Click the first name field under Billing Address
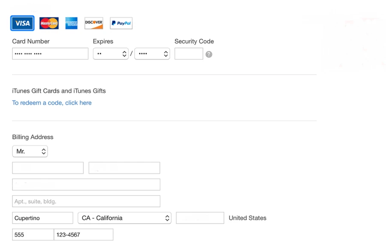 pos(48,168)
